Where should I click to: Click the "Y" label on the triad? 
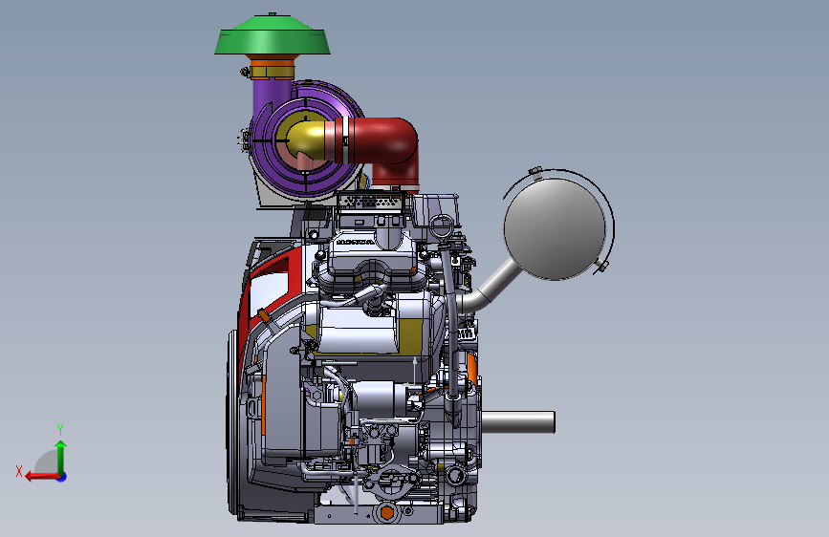pyautogui.click(x=60, y=430)
